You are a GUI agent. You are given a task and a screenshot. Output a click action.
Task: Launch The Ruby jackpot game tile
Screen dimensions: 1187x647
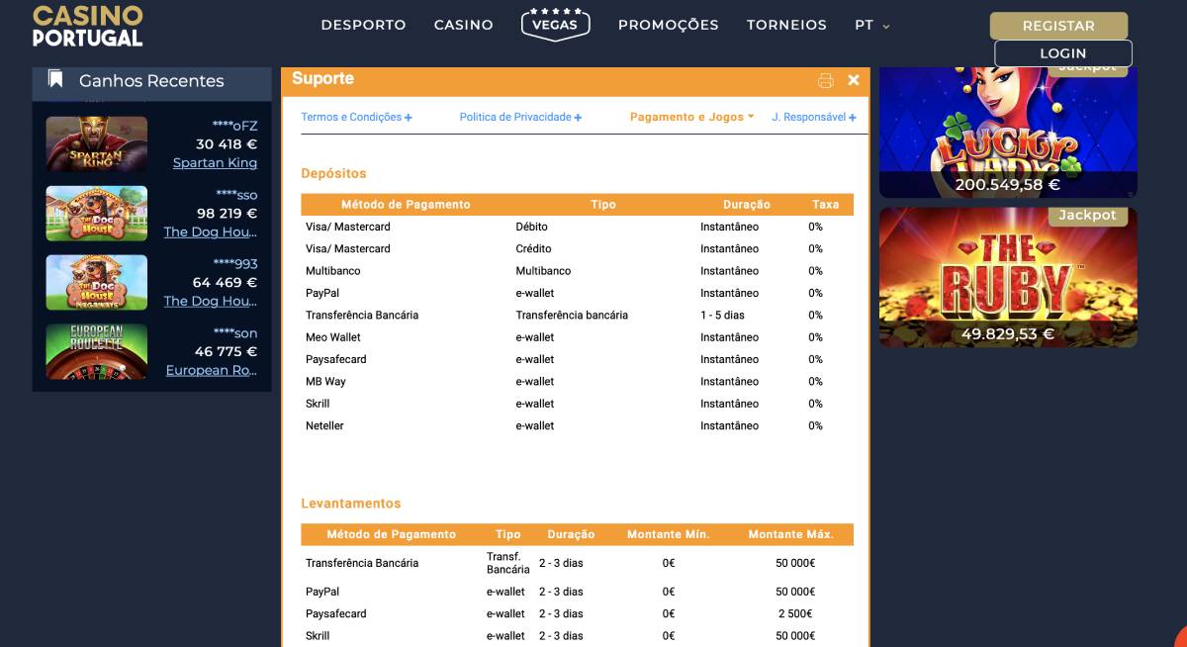coord(1008,277)
